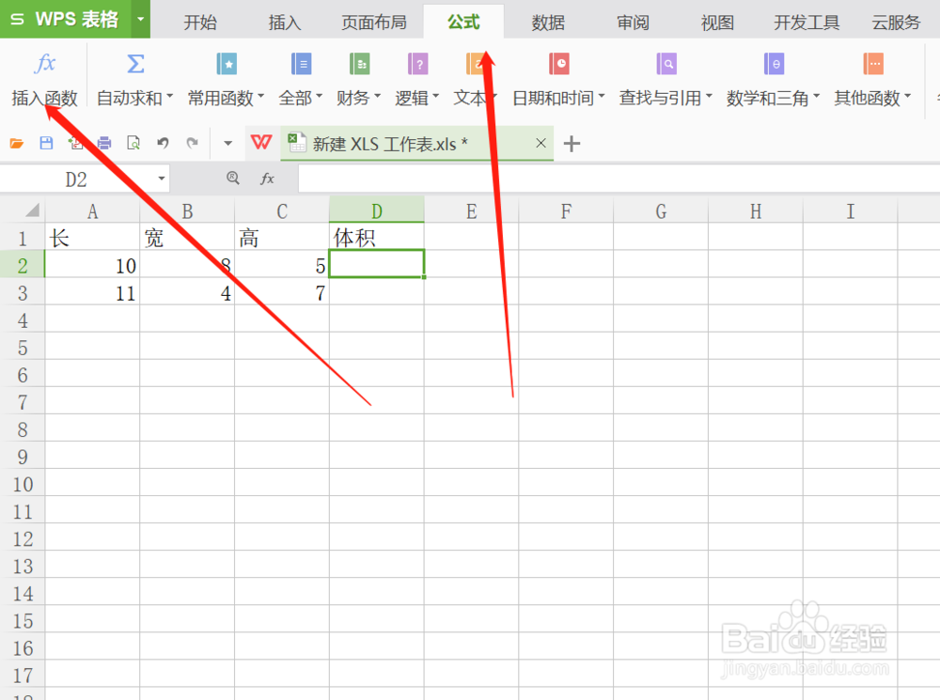Click the save disk icon
Viewport: 940px width, 700px height.
pos(46,143)
